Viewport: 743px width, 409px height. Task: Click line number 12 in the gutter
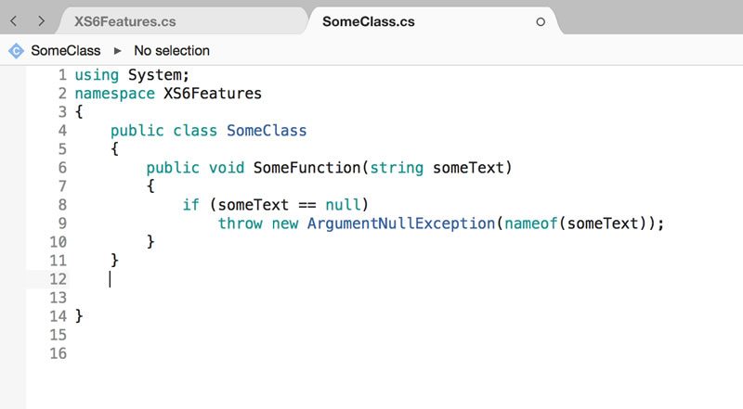tap(59, 279)
